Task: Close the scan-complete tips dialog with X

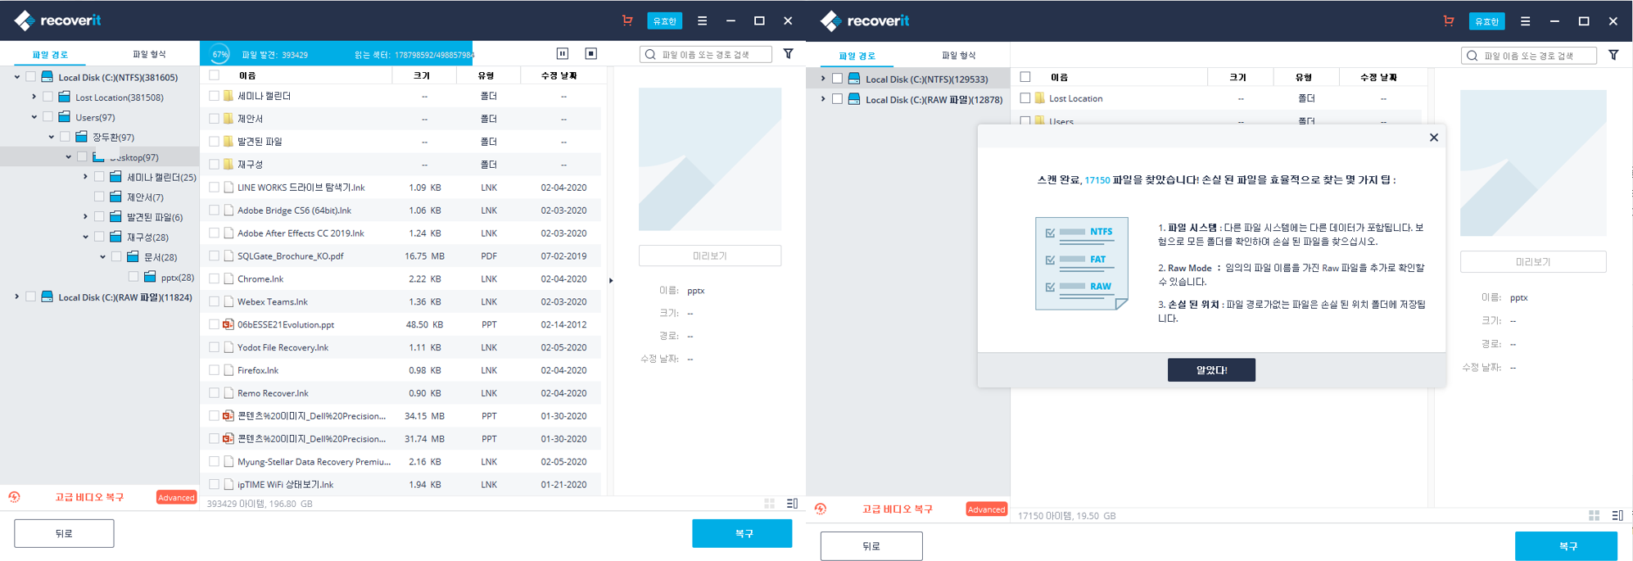Action: (1433, 138)
